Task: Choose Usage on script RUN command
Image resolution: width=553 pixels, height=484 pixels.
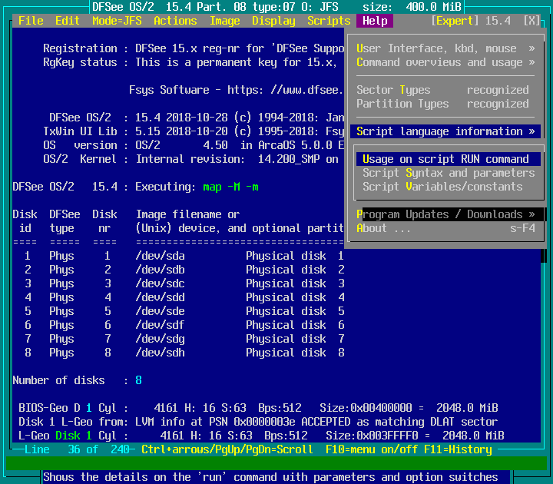Action: click(x=449, y=159)
